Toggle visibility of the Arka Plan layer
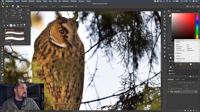Viewport: 200px width, 112px height. point(168,92)
